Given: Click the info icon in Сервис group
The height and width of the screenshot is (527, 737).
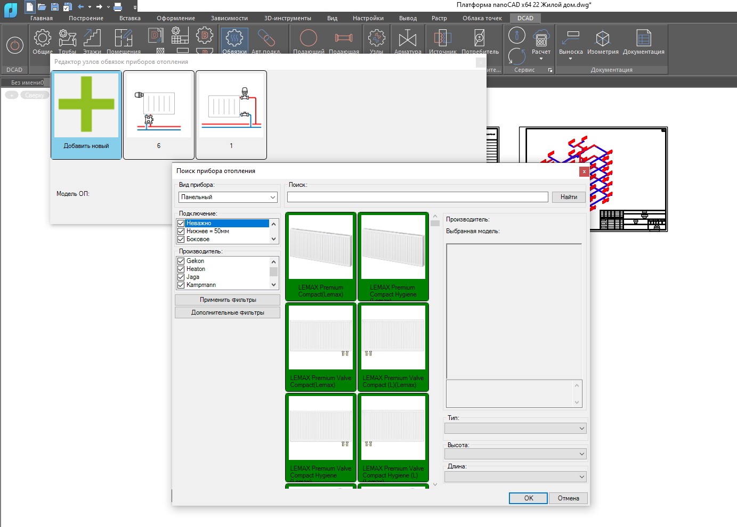Looking at the screenshot, I should [x=517, y=36].
